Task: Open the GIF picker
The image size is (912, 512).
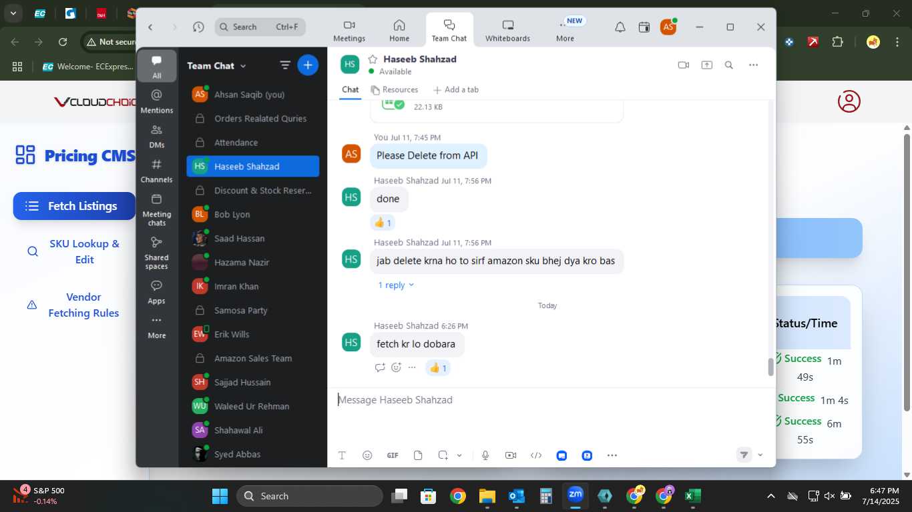Action: click(393, 455)
